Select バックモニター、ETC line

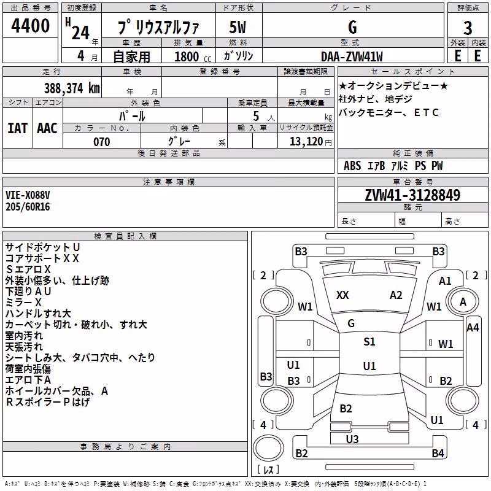point(389,112)
